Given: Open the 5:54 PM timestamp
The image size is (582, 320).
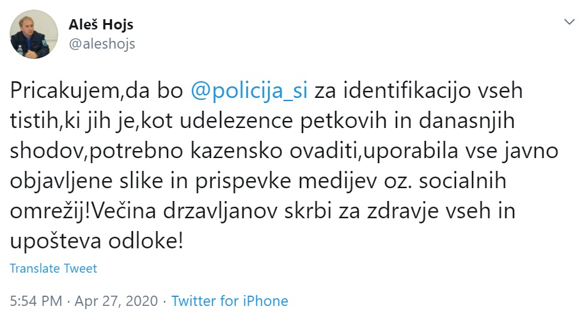Looking at the screenshot, I should coord(36,301).
